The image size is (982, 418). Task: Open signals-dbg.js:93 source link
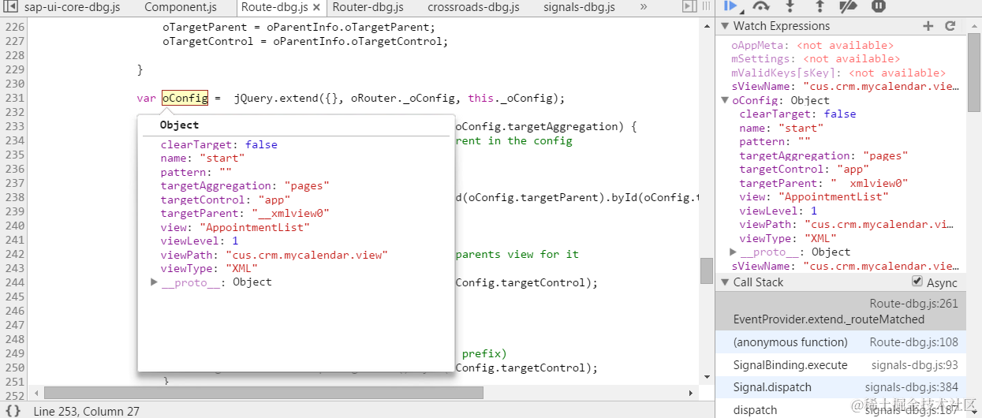point(915,365)
